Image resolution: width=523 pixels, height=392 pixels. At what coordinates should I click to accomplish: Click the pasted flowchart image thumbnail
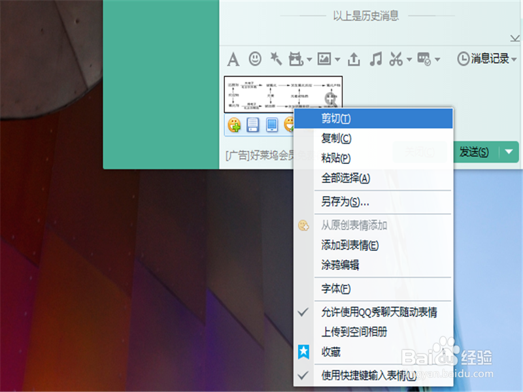point(283,94)
